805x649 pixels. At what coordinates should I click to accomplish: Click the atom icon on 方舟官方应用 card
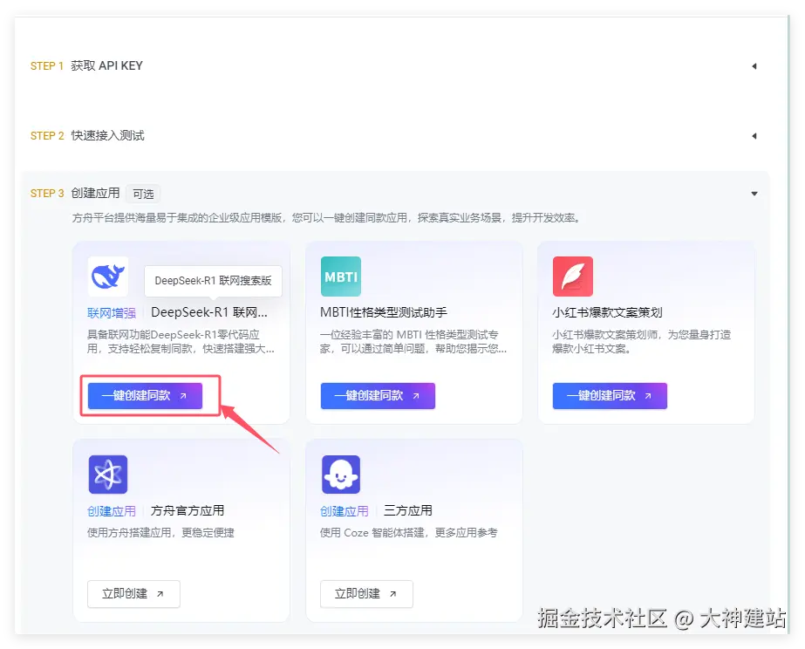point(108,475)
